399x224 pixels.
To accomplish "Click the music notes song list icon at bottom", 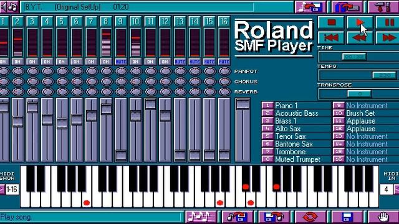I will 201,217.
